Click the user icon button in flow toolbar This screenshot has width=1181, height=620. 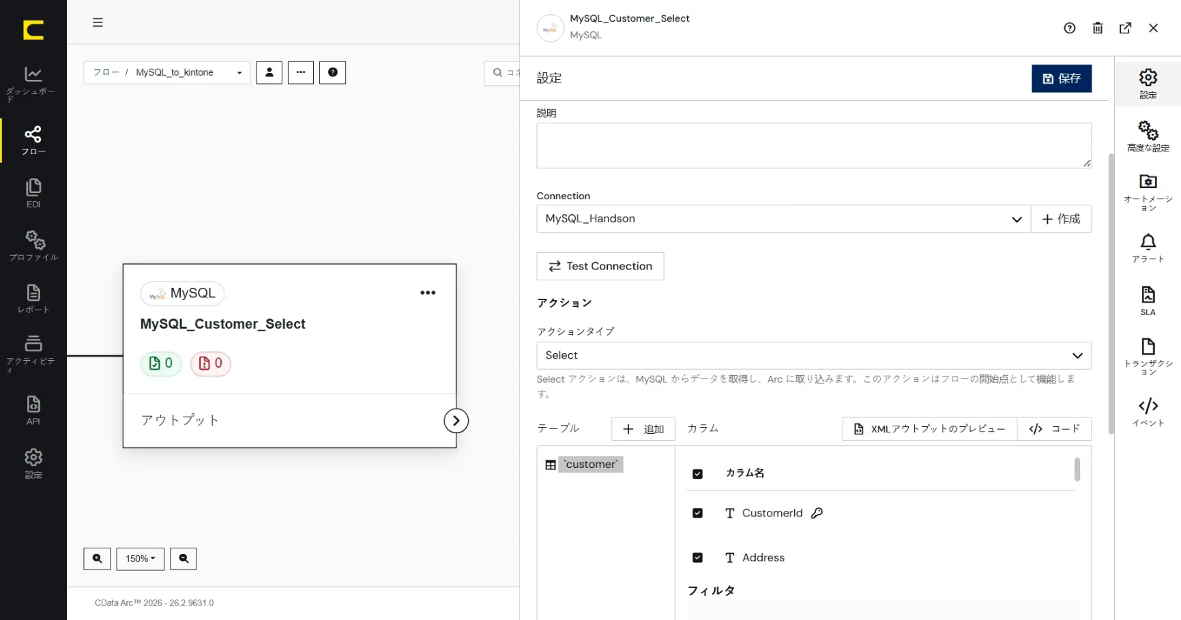(269, 72)
